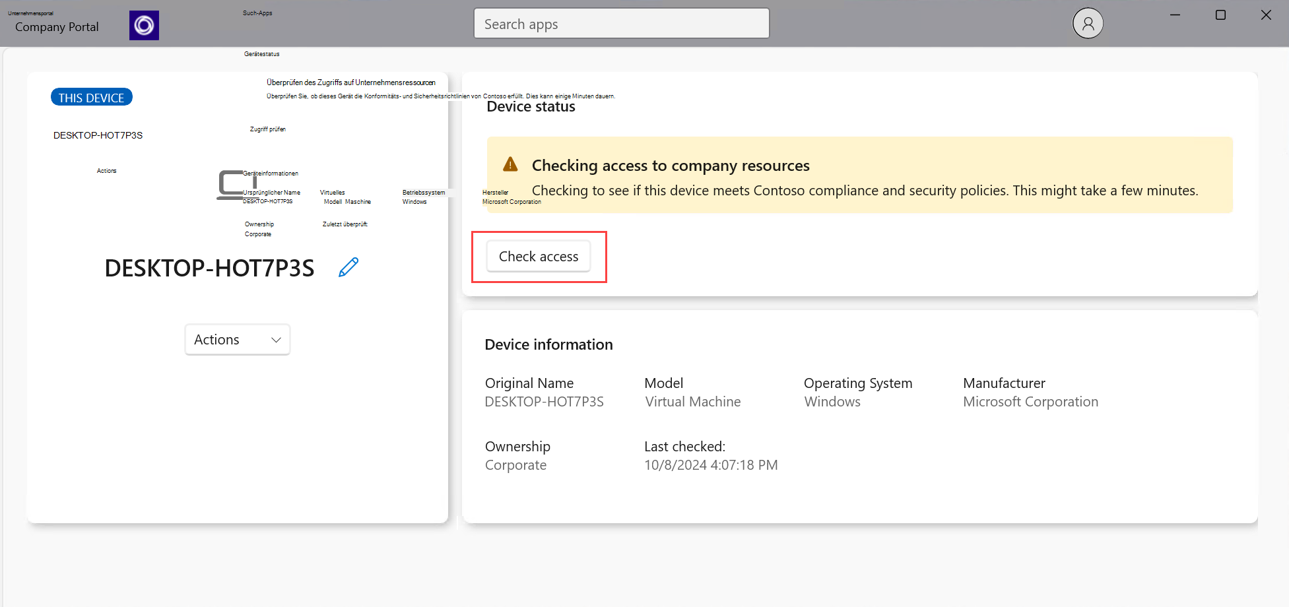
Task: Click the Ownership label in Device information
Action: pos(517,447)
